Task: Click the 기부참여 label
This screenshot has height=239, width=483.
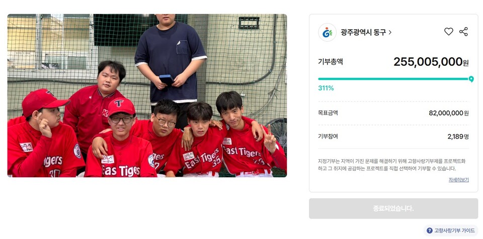Action: [328, 136]
